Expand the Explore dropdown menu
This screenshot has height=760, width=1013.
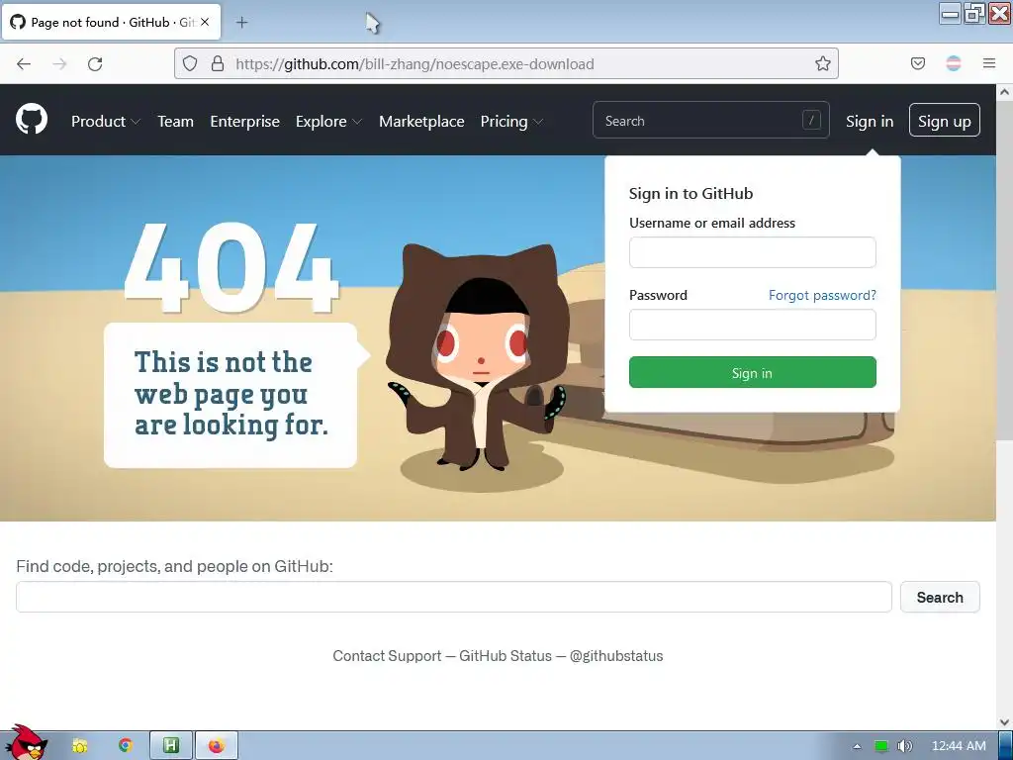(x=328, y=121)
